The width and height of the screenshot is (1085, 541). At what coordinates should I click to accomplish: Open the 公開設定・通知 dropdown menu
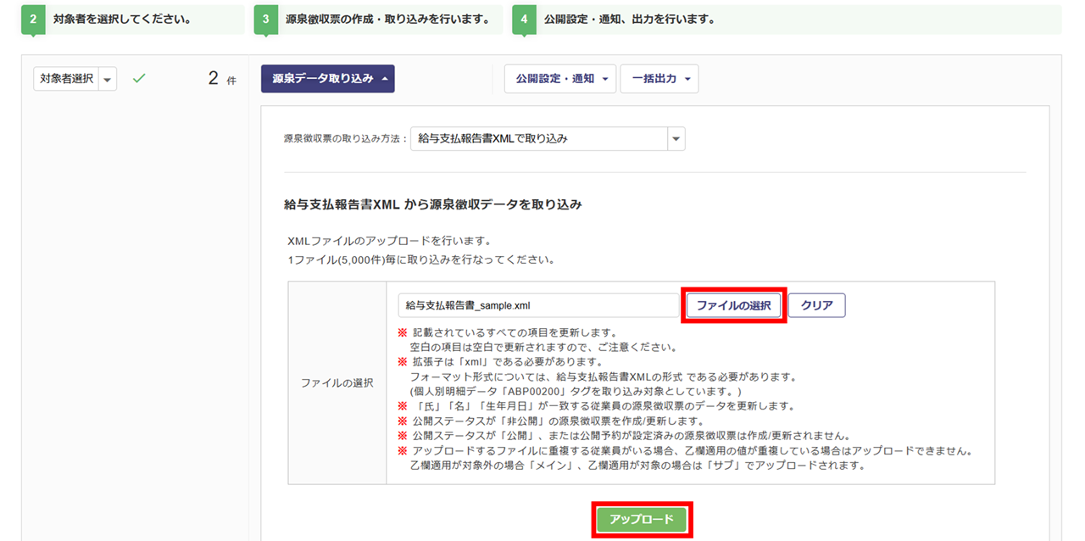pyautogui.click(x=559, y=79)
